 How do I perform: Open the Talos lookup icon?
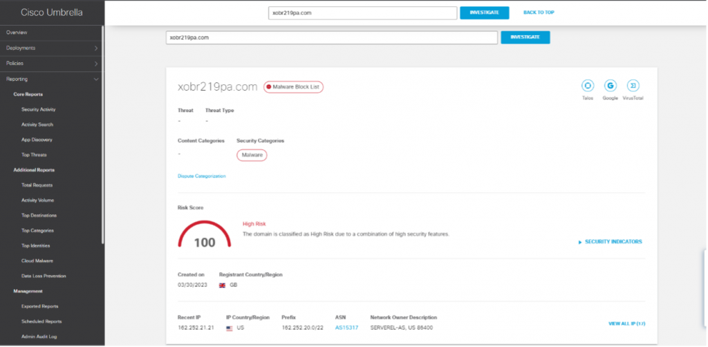(588, 86)
